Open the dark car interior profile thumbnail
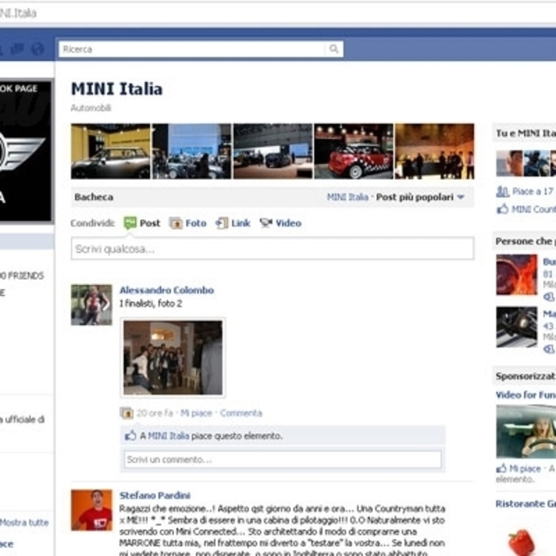This screenshot has height=556, width=556. (x=516, y=327)
